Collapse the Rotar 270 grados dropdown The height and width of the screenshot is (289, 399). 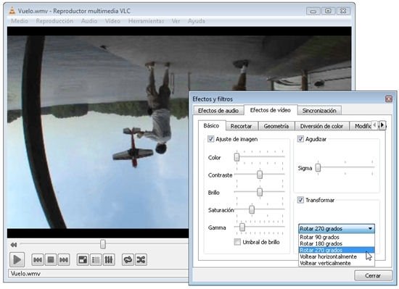(337, 229)
